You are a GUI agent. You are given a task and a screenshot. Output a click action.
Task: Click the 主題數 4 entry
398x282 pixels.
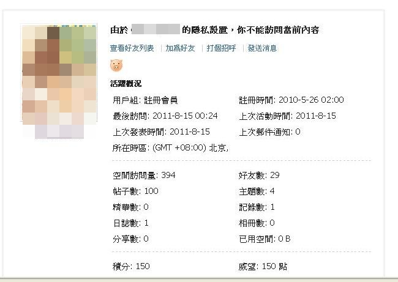click(x=257, y=191)
